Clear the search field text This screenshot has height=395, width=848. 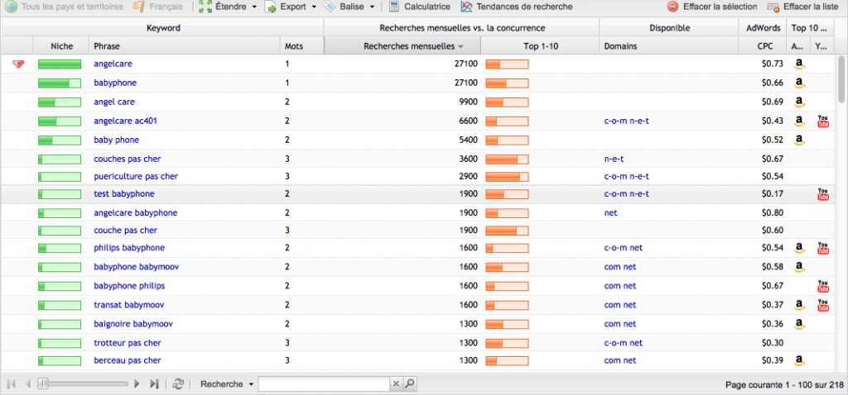click(396, 383)
